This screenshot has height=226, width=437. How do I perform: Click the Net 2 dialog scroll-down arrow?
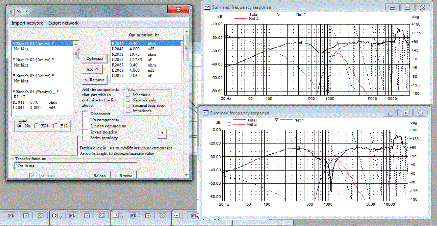click(186, 175)
